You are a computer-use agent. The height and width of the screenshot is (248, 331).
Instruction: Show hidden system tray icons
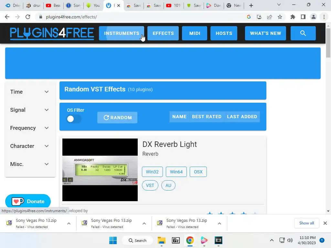click(272, 240)
